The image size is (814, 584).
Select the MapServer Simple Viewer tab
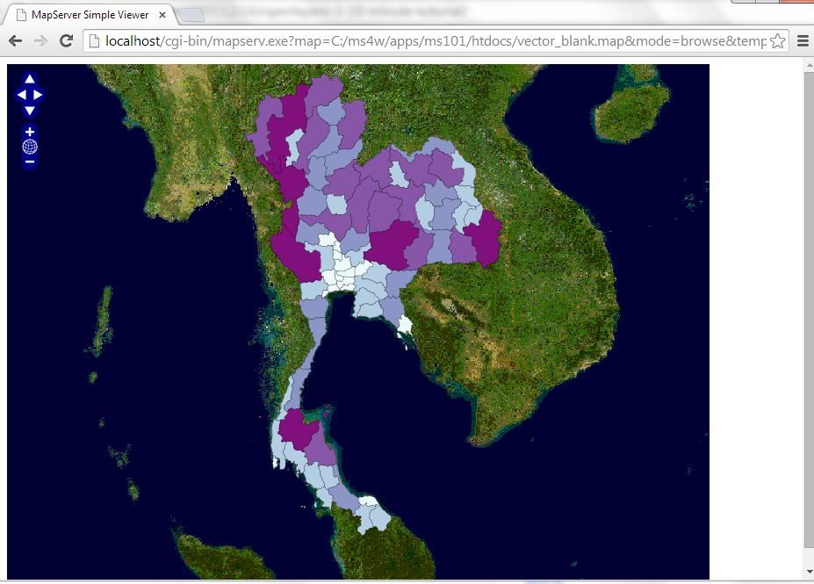click(x=90, y=15)
